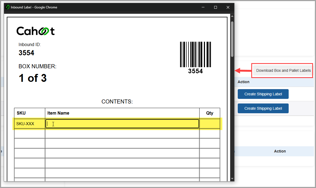Click the BOX NUMBER: label
316x188 pixels.
pos(37,66)
